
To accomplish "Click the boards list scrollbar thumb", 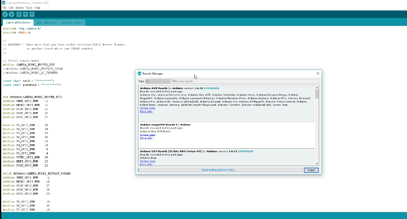I will click(x=317, y=94).
